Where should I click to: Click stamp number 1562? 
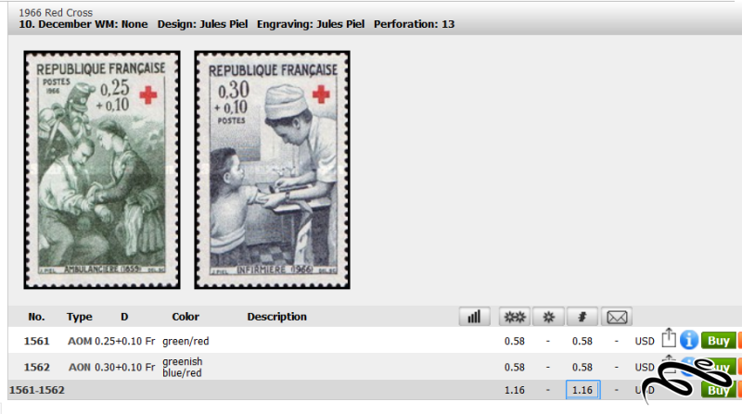tap(36, 367)
